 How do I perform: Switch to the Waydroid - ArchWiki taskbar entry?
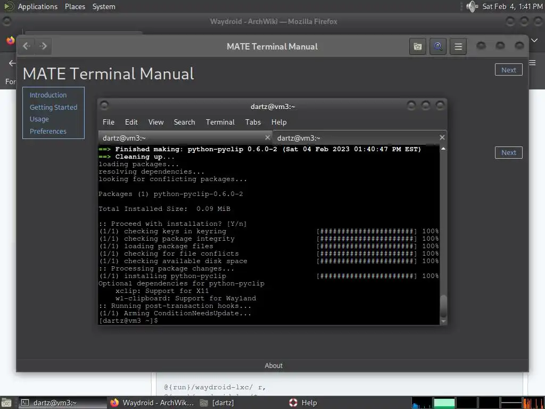152,403
